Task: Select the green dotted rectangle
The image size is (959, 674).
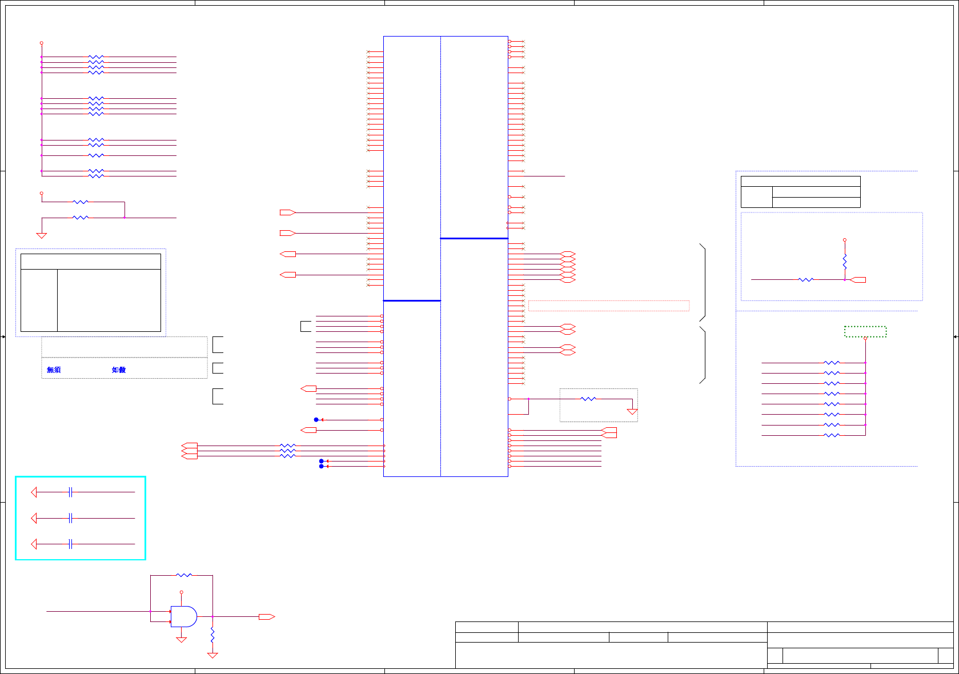Action: pos(865,332)
